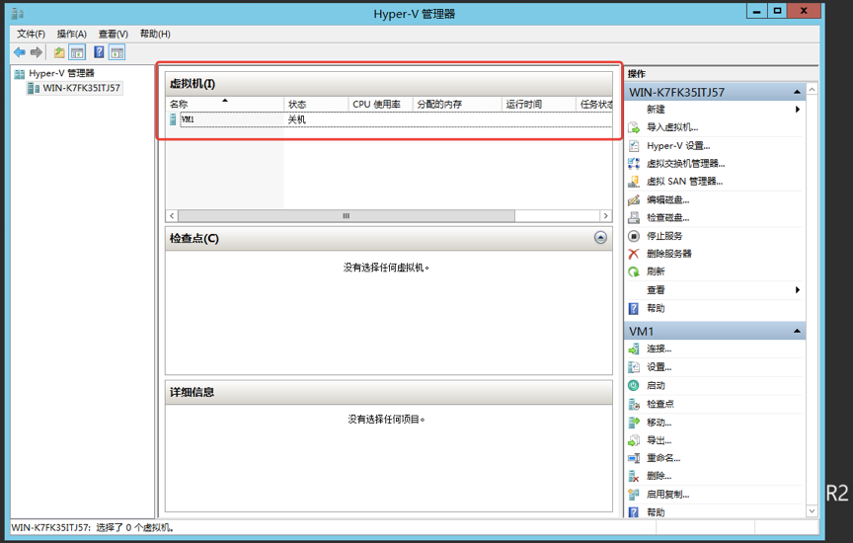The width and height of the screenshot is (853, 543).
Task: Open the 文件(F) menu
Action: coord(31,34)
